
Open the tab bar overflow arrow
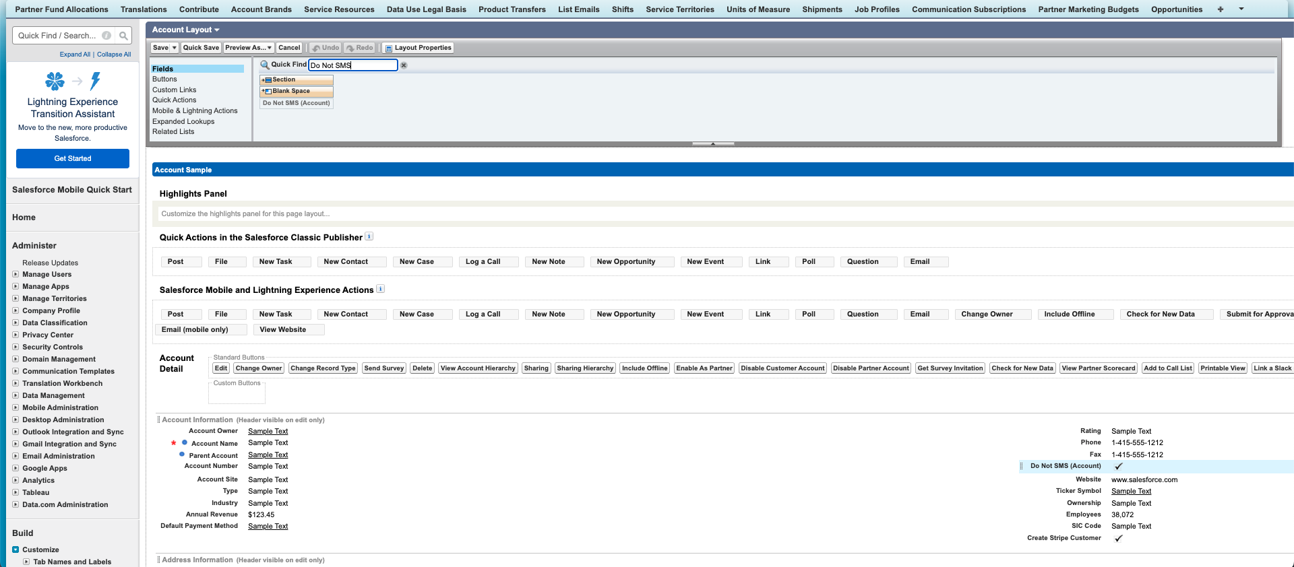point(1241,9)
